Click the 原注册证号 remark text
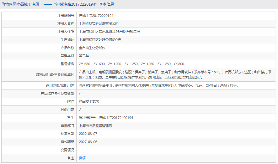This screenshot has width=278, height=164. (x=106, y=118)
